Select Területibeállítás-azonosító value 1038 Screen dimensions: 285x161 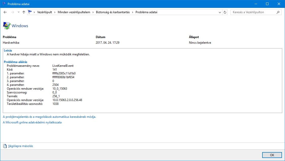(55, 104)
